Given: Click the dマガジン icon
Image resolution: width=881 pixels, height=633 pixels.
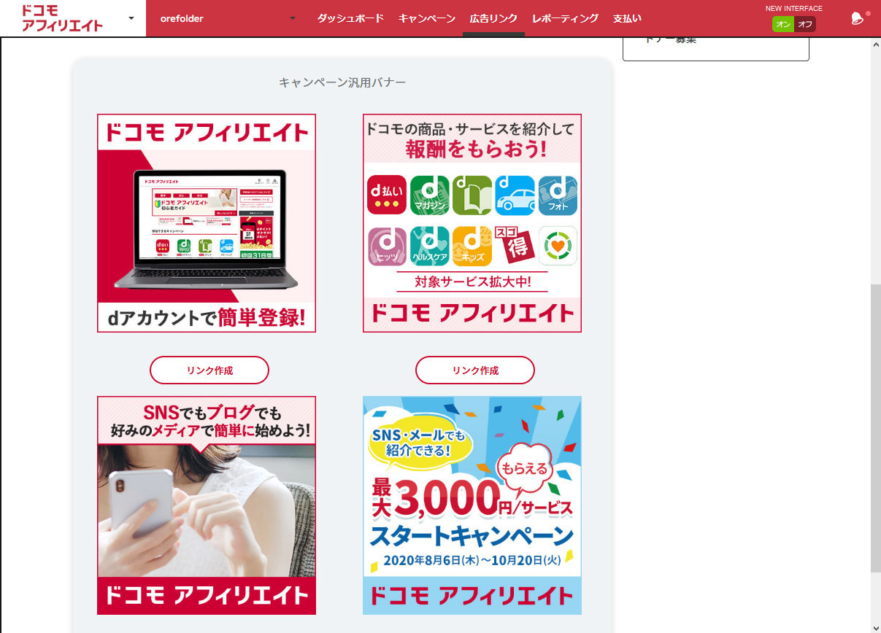Looking at the screenshot, I should tap(430, 195).
